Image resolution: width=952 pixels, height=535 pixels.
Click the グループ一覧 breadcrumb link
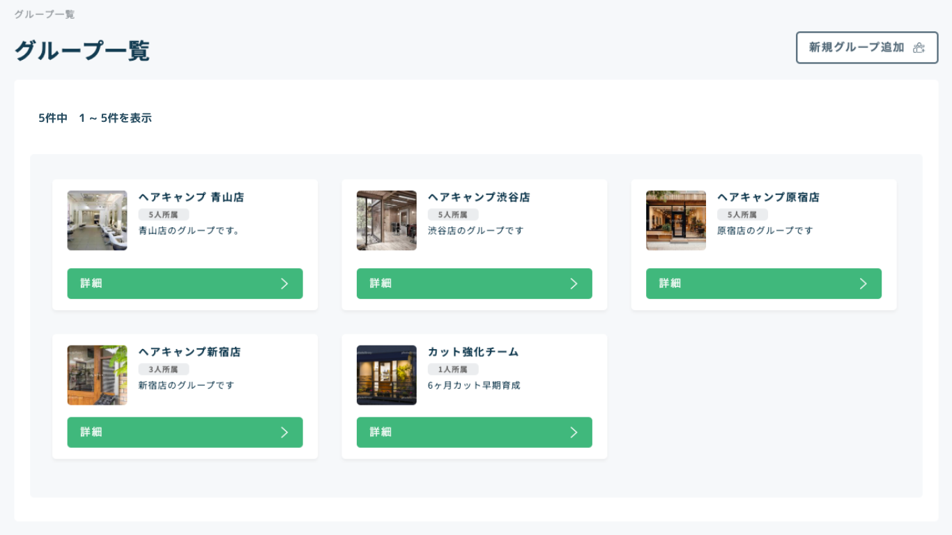pos(45,14)
